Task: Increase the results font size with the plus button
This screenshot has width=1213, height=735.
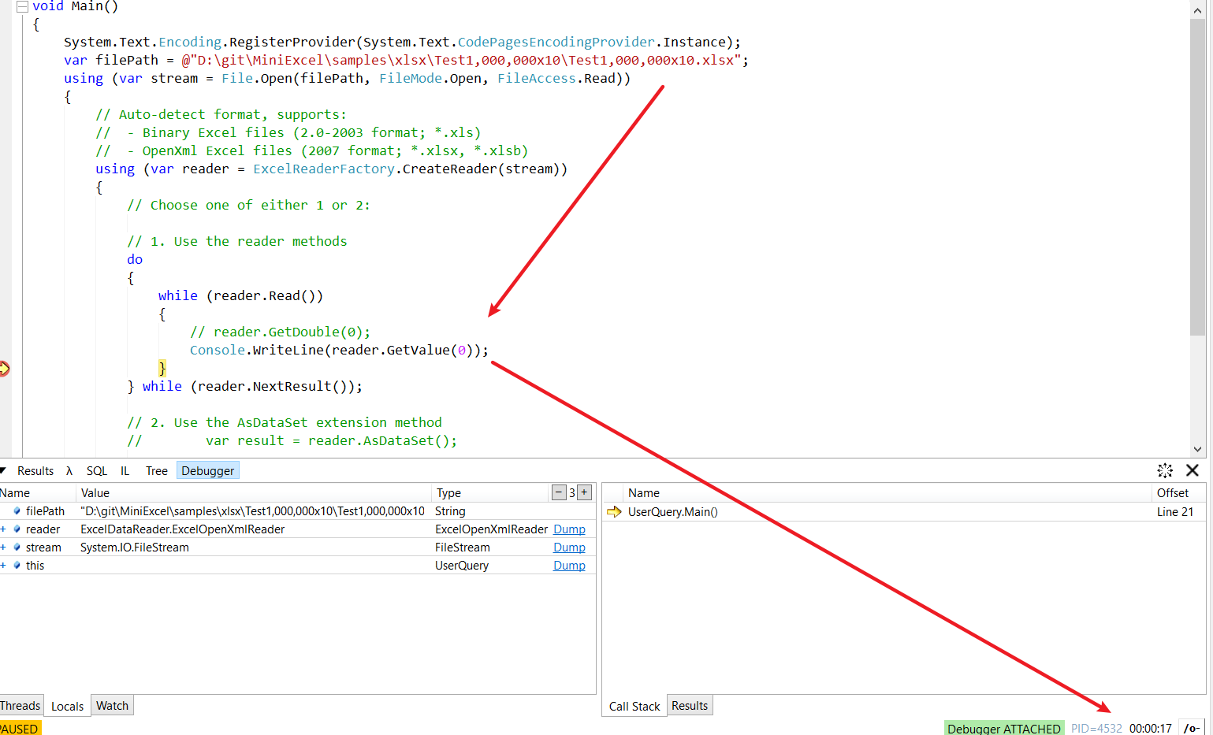Action: coord(584,492)
